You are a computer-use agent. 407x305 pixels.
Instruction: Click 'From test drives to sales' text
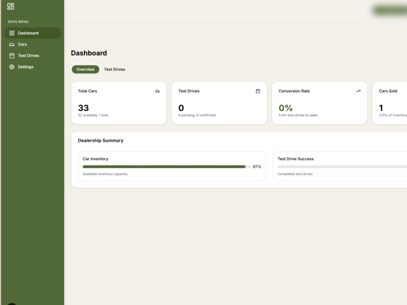tap(298, 115)
